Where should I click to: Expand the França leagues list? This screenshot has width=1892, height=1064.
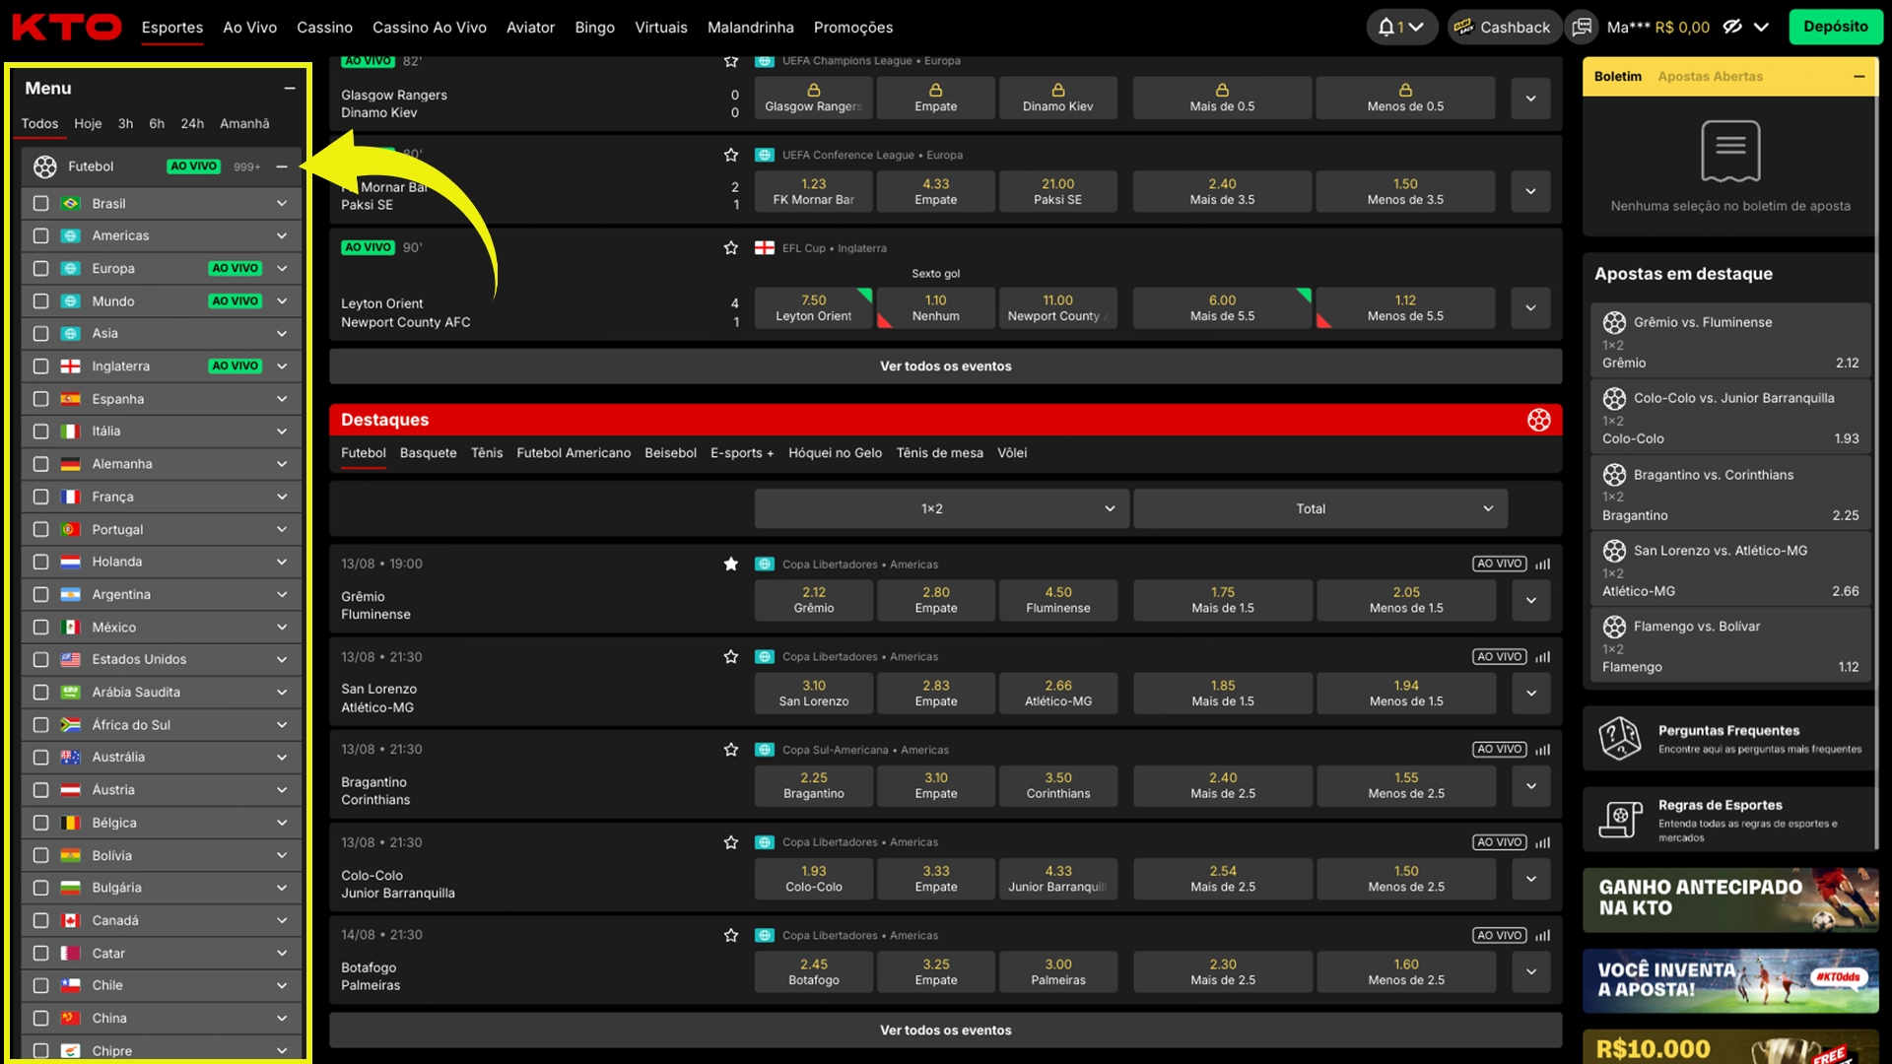(282, 498)
